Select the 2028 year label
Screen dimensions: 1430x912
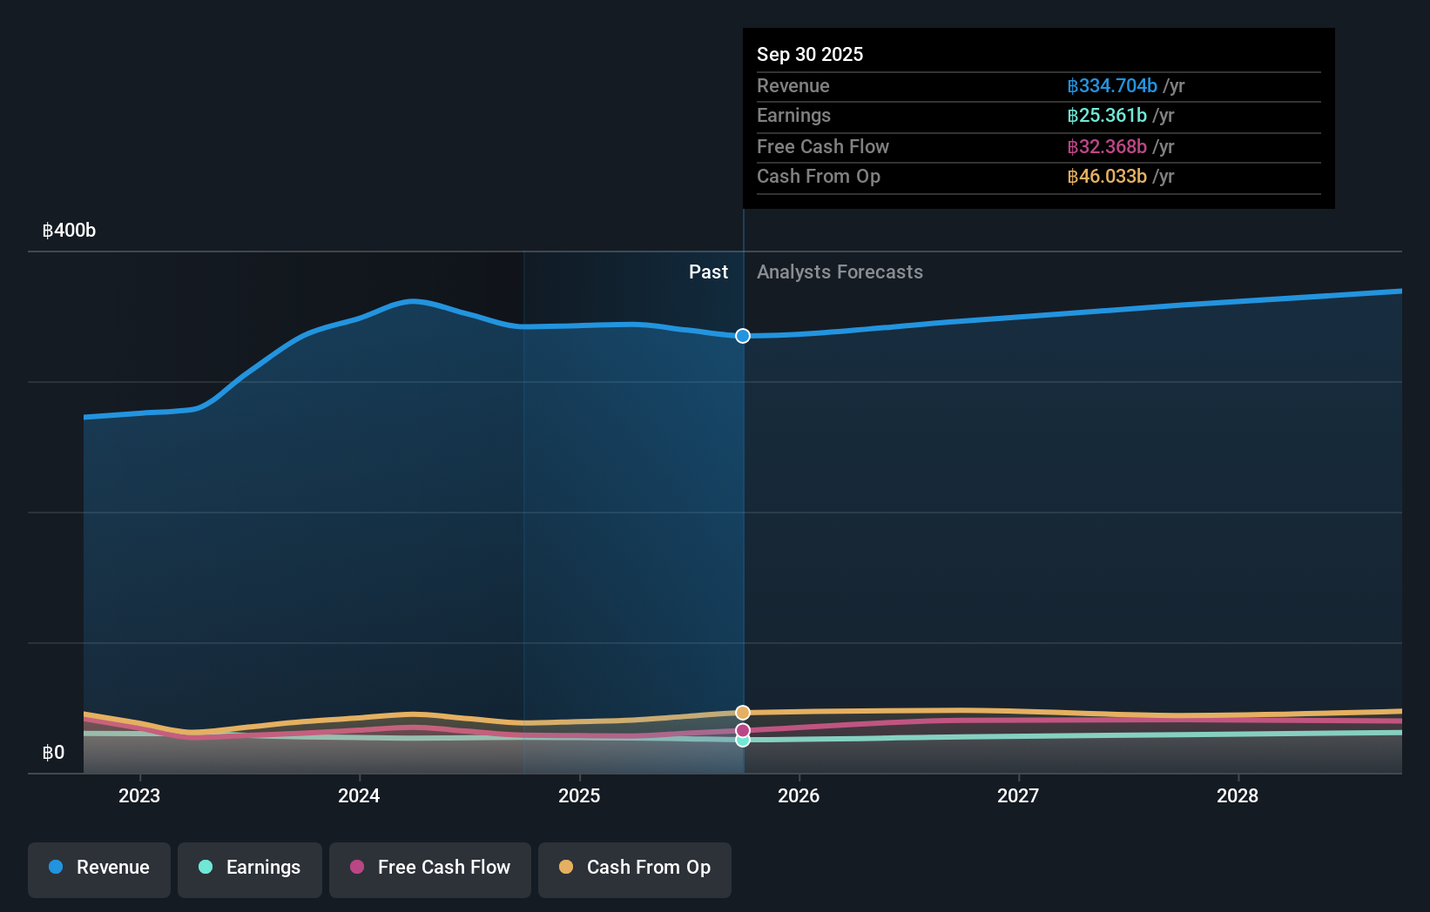(1238, 795)
